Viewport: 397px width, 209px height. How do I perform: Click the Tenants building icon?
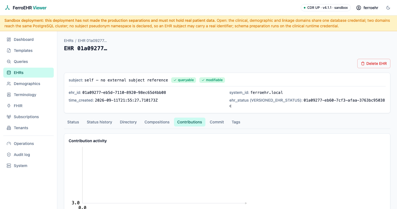click(x=9, y=128)
